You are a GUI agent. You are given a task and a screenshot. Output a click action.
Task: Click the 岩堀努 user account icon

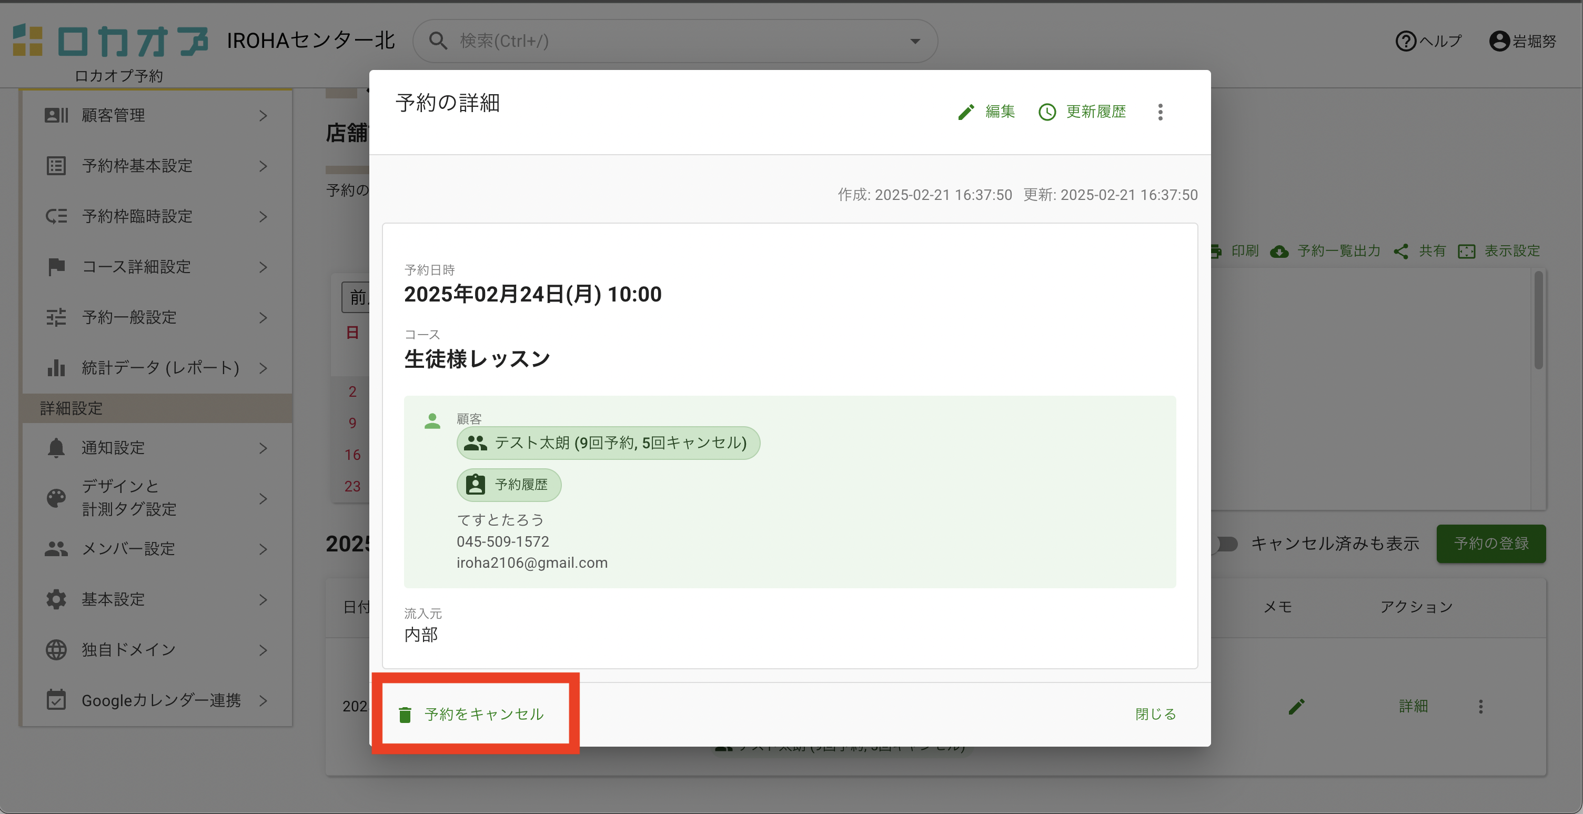(1499, 41)
